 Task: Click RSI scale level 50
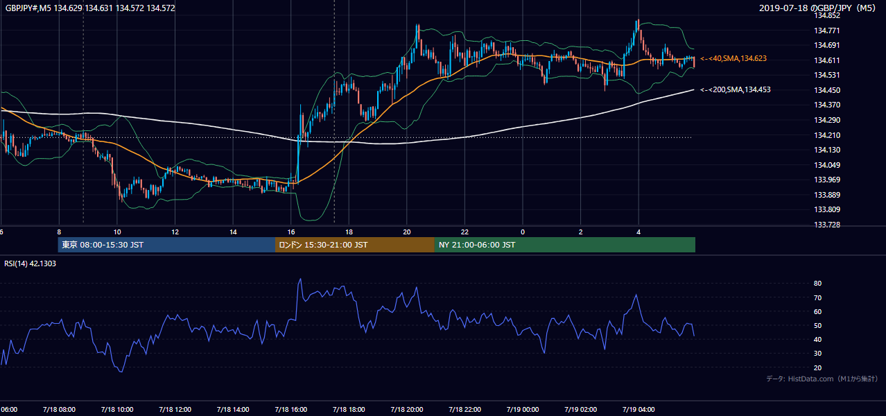pos(818,325)
